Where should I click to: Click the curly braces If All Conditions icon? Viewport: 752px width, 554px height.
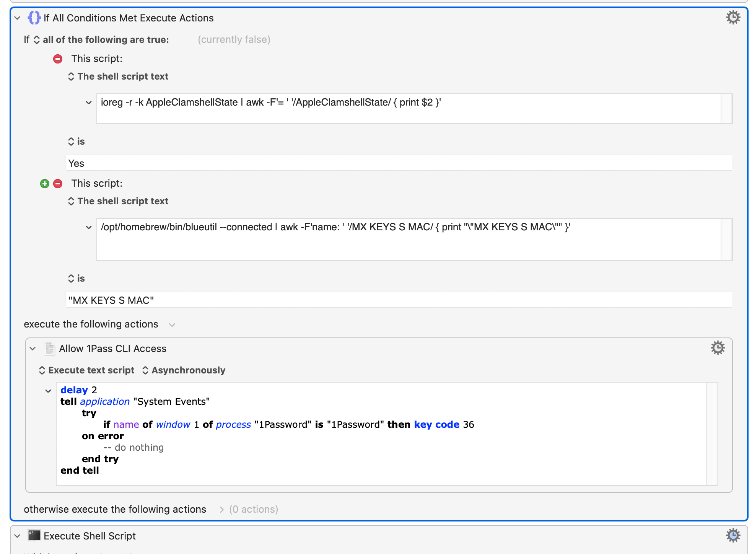pos(34,18)
